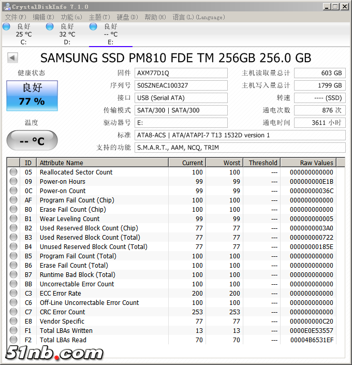
Task: Click the Raw Values column header
Action: 309,163
